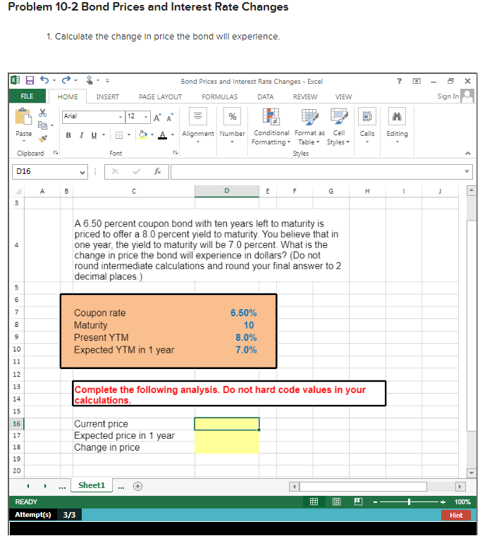
Task: Open Font Color dropdown arrow
Action: (x=173, y=135)
